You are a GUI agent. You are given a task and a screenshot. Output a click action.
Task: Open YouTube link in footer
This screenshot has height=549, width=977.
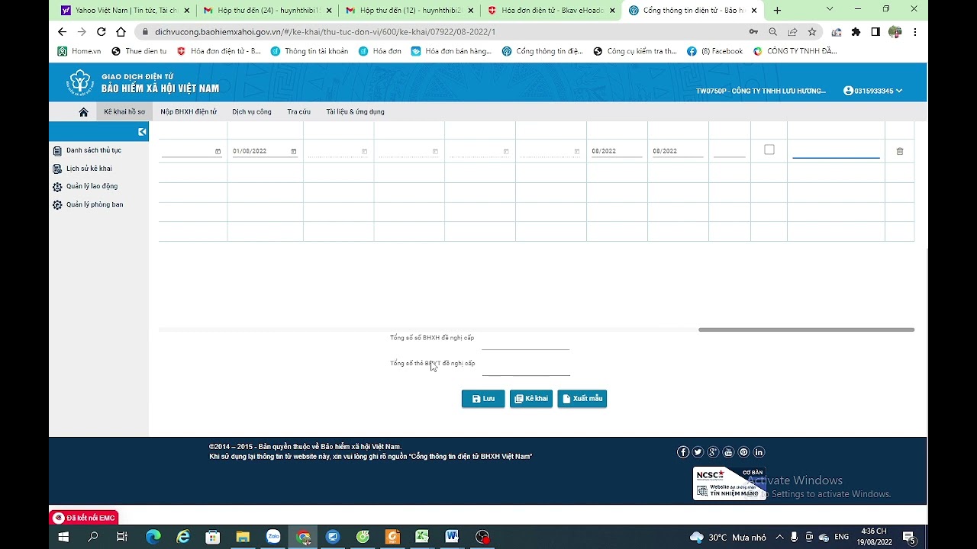pyautogui.click(x=728, y=452)
